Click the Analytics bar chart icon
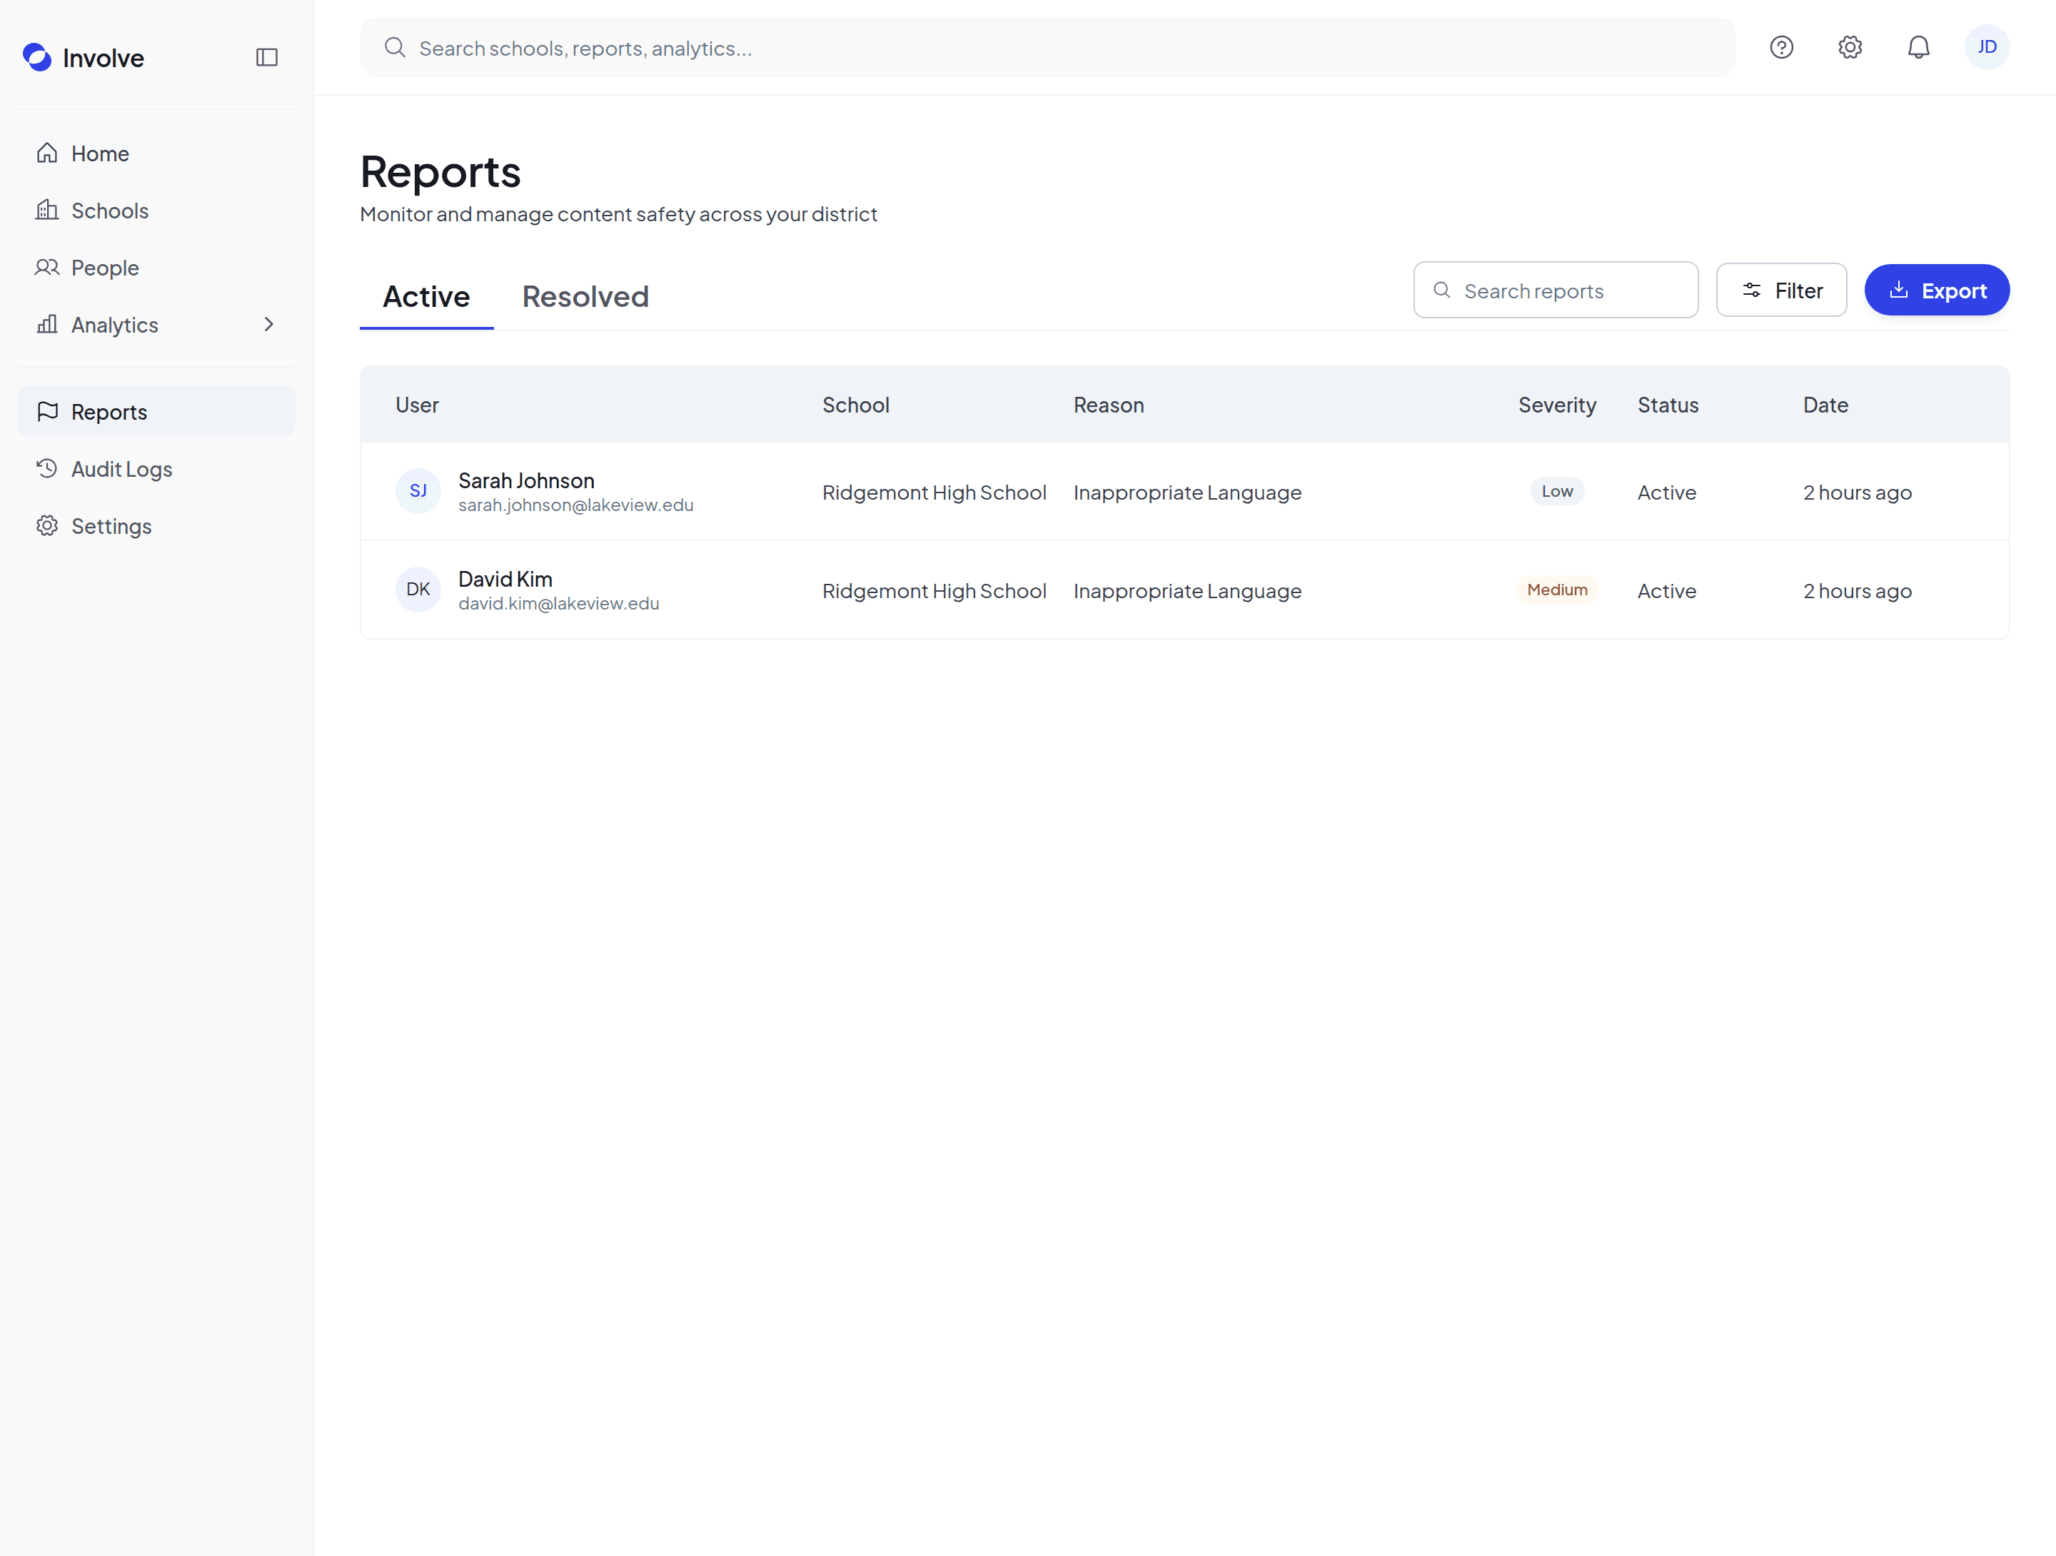 click(x=47, y=324)
